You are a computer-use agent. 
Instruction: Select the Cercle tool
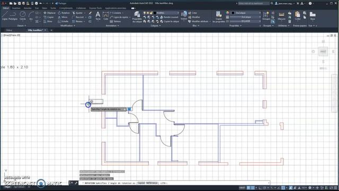coord(22,15)
